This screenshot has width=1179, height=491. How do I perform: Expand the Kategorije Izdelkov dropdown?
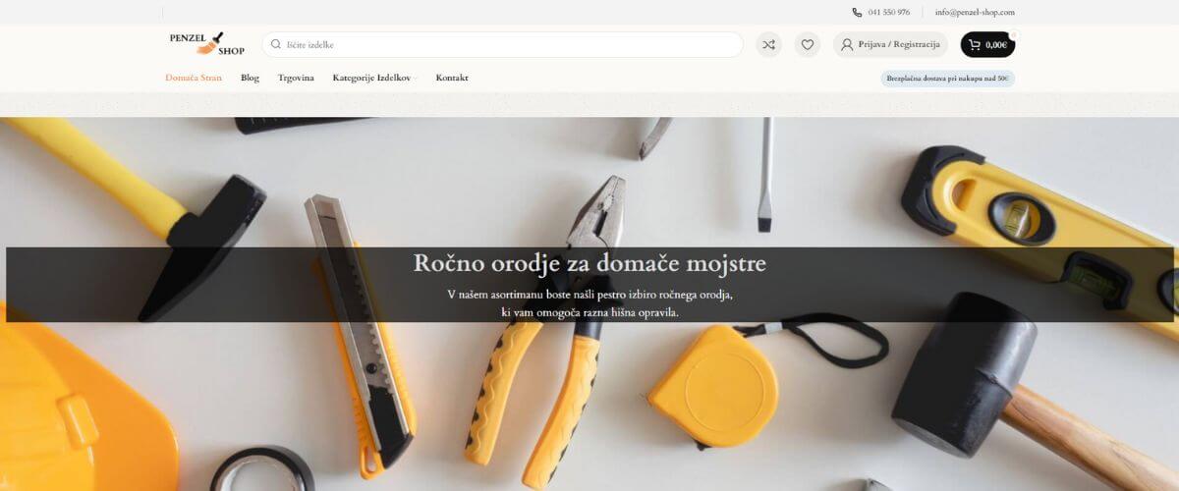click(375, 78)
